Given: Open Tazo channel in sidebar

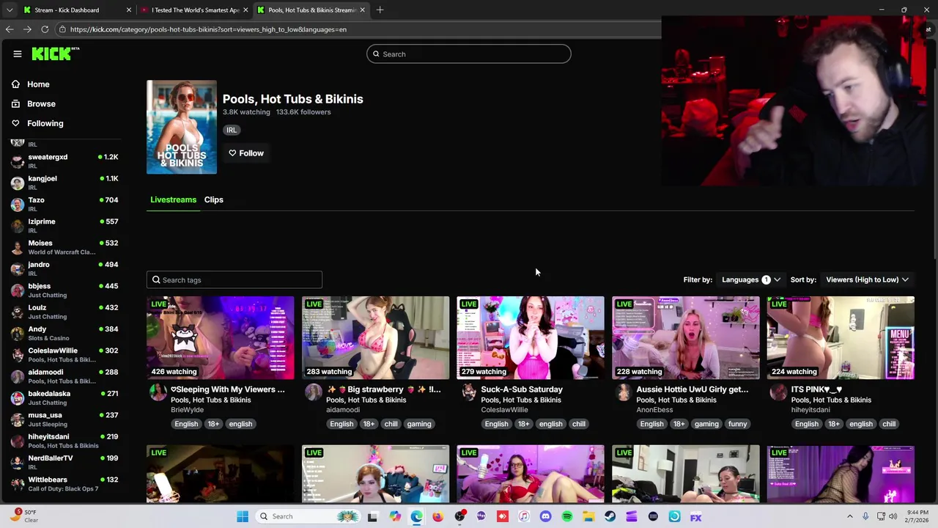Looking at the screenshot, I should coord(64,203).
